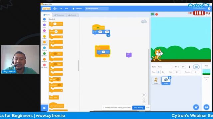Click the red stop button
The height and width of the screenshot is (119, 213).
point(157,14)
